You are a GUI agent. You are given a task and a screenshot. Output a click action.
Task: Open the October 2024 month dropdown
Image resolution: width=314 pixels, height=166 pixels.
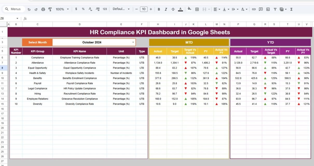click(x=133, y=42)
